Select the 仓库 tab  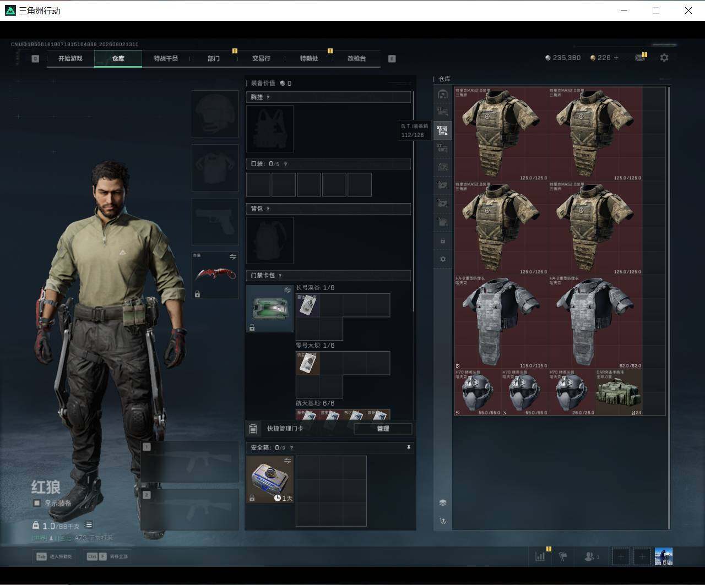118,58
